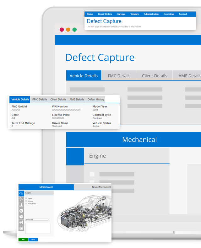Click the comments text area below dropdown
The width and height of the screenshot is (201, 248).
38,228
